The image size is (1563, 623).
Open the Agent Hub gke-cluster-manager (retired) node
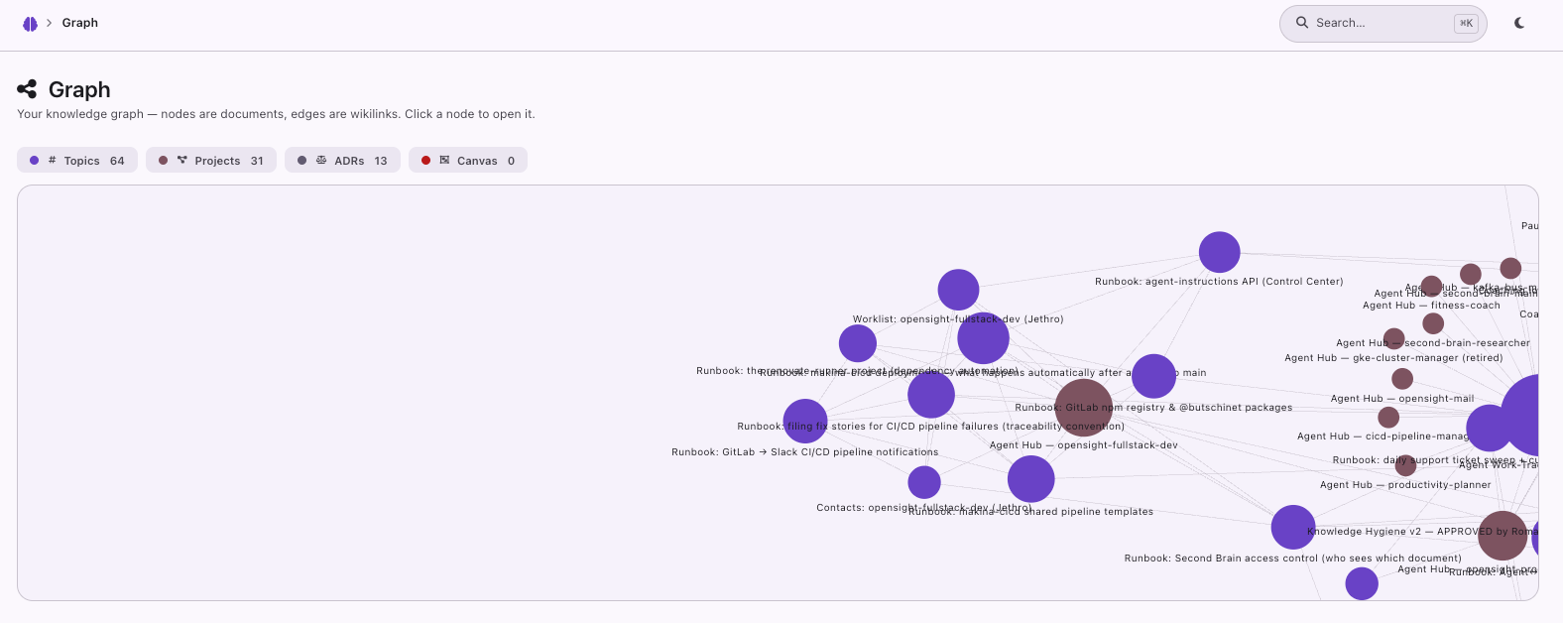coord(1394,338)
